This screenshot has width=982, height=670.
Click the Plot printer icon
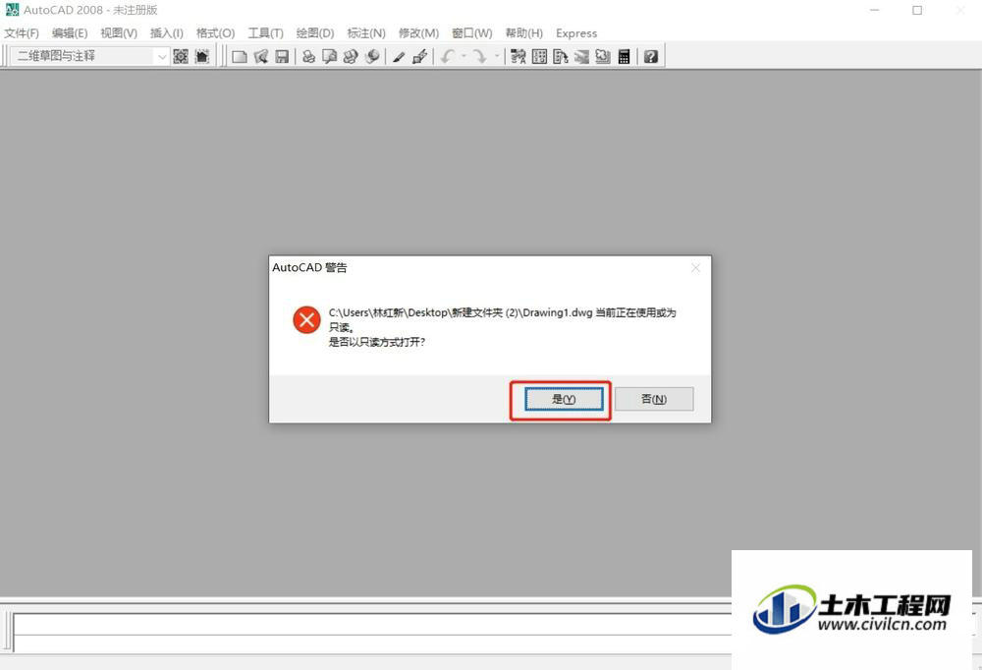point(308,56)
